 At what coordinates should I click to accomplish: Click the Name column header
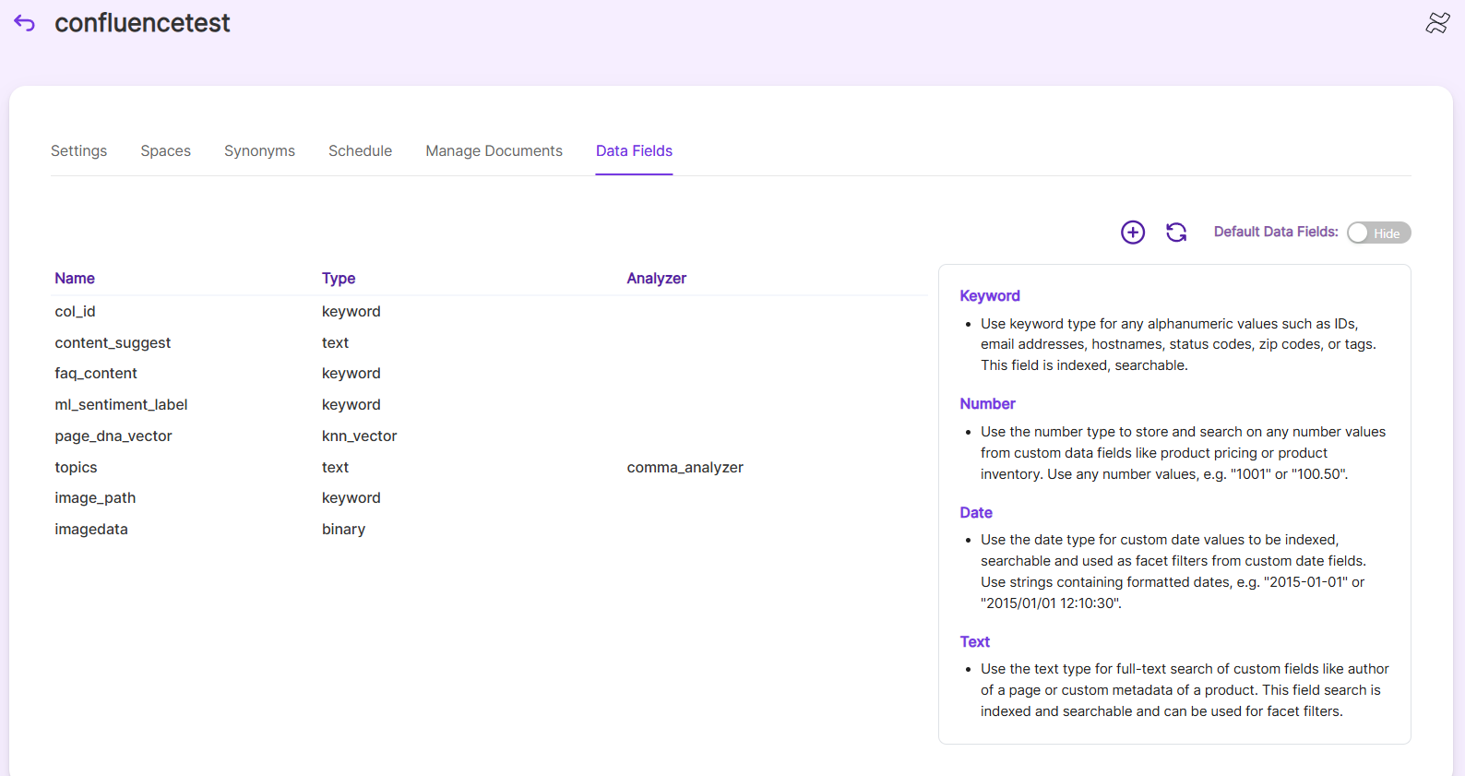(x=75, y=278)
